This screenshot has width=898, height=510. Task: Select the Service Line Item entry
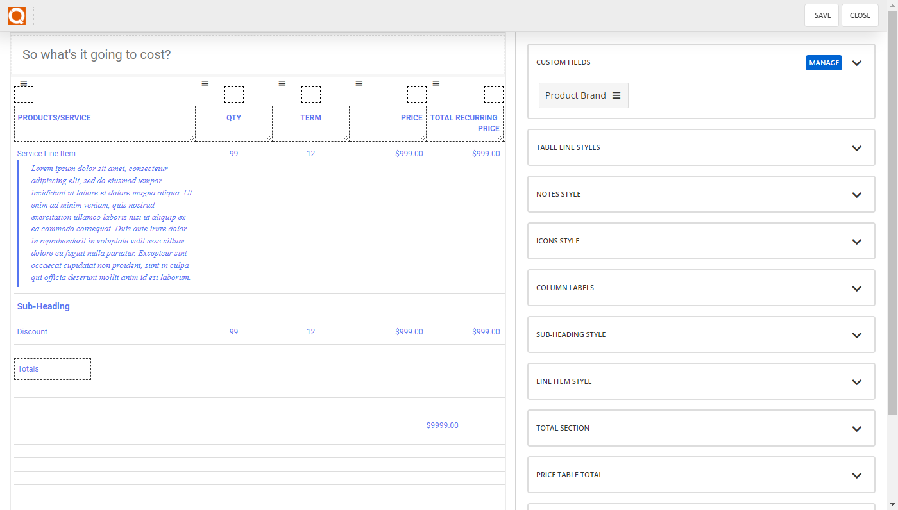coord(46,153)
